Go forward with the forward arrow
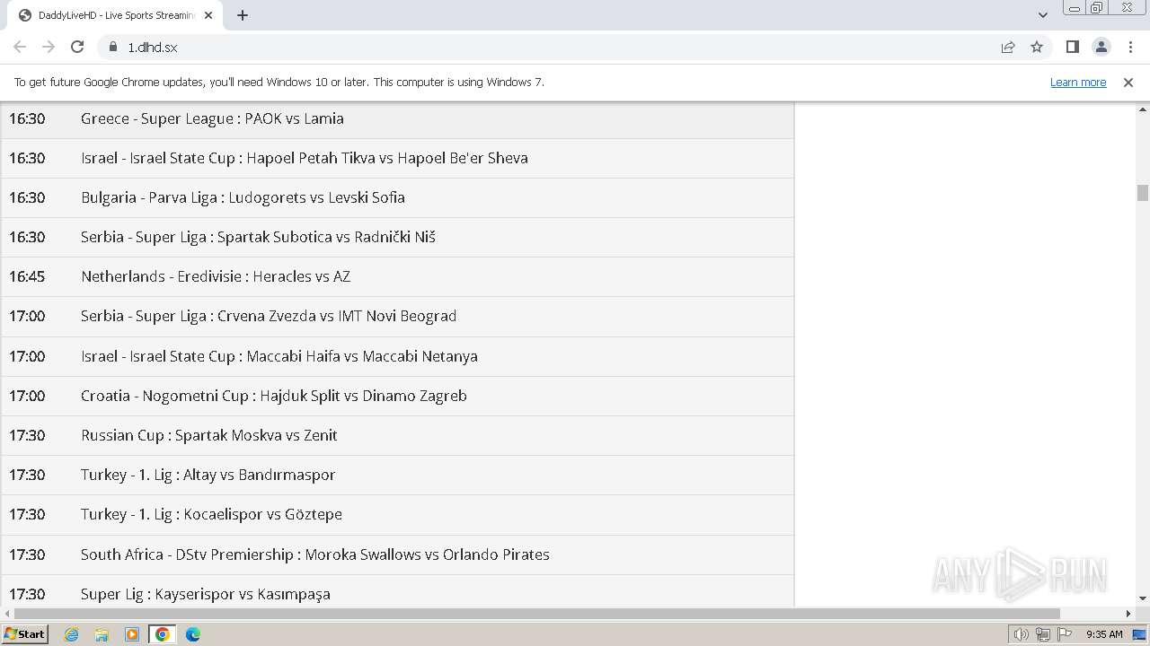The height and width of the screenshot is (646, 1150). tap(49, 47)
